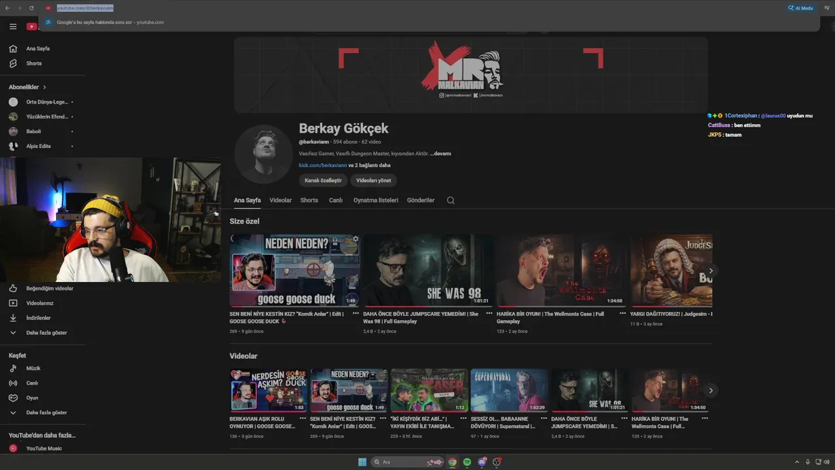
Task: Click the Windows taskbar Ara search box
Action: click(x=407, y=462)
